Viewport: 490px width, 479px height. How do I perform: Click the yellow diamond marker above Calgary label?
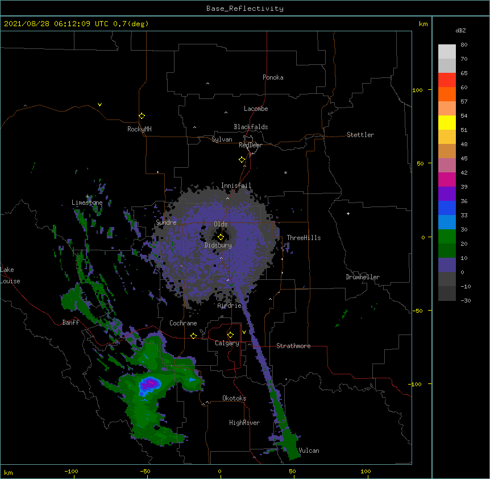coord(230,335)
